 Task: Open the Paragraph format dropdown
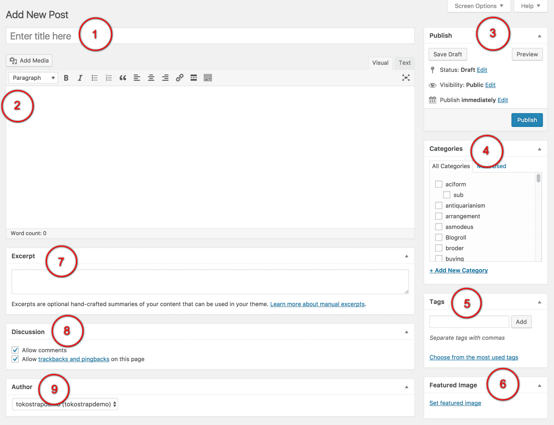[33, 78]
